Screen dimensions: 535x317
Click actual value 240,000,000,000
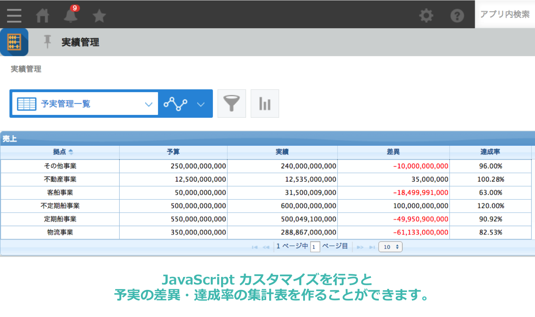(309, 166)
